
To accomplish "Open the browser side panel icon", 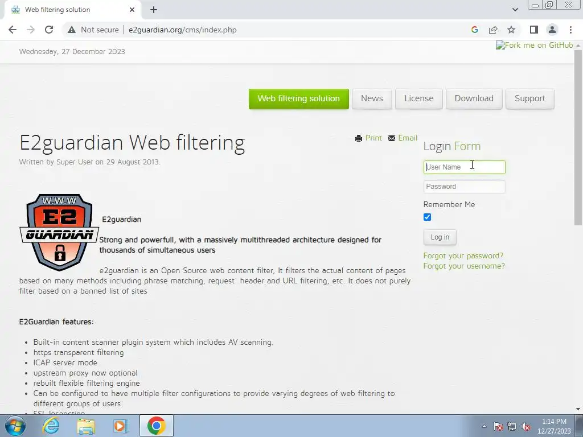I will coord(534,30).
